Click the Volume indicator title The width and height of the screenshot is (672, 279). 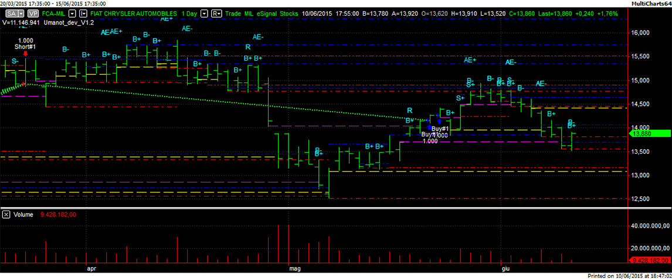click(25, 215)
